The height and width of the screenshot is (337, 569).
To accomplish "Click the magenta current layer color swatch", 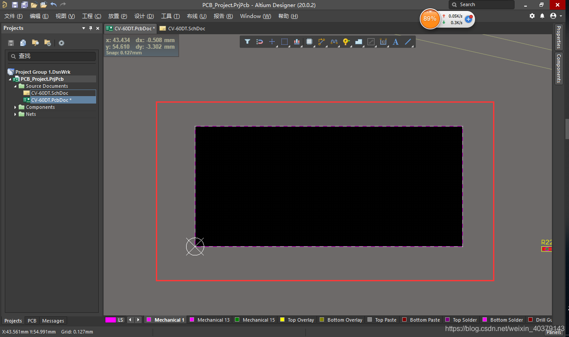I will pos(111,320).
